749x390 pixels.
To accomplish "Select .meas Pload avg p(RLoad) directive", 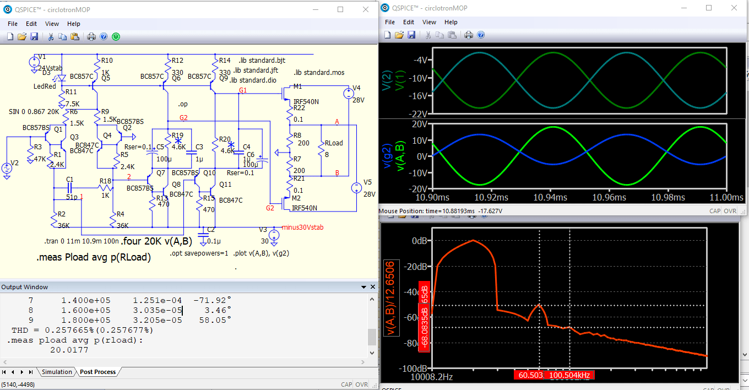I will (94, 257).
